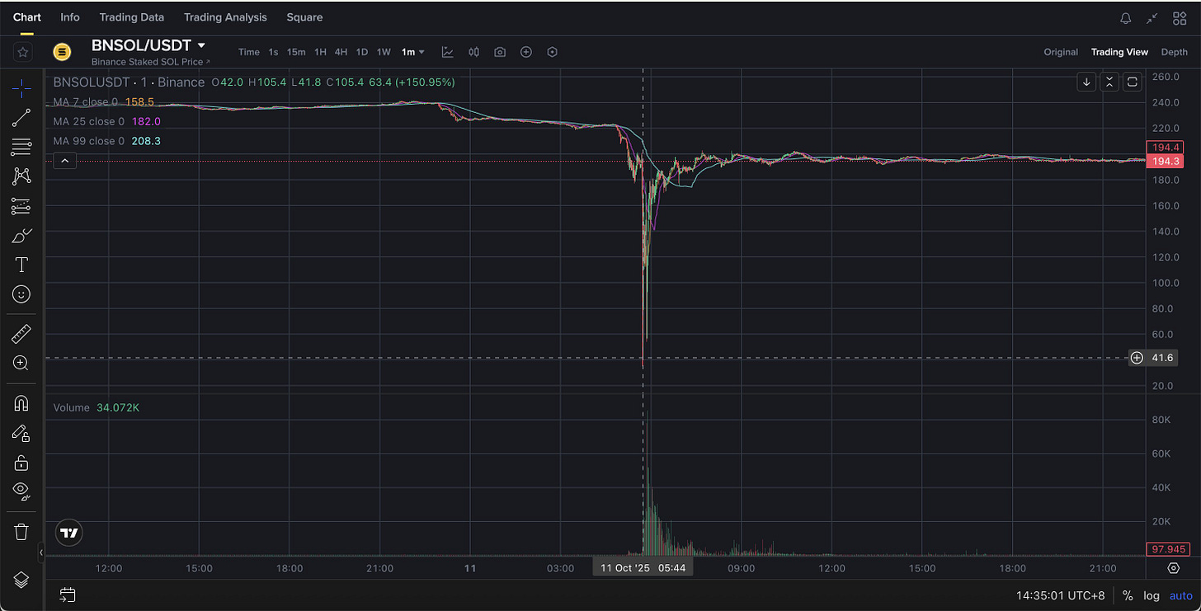
Task: Open the object tree layers icon
Action: [22, 580]
